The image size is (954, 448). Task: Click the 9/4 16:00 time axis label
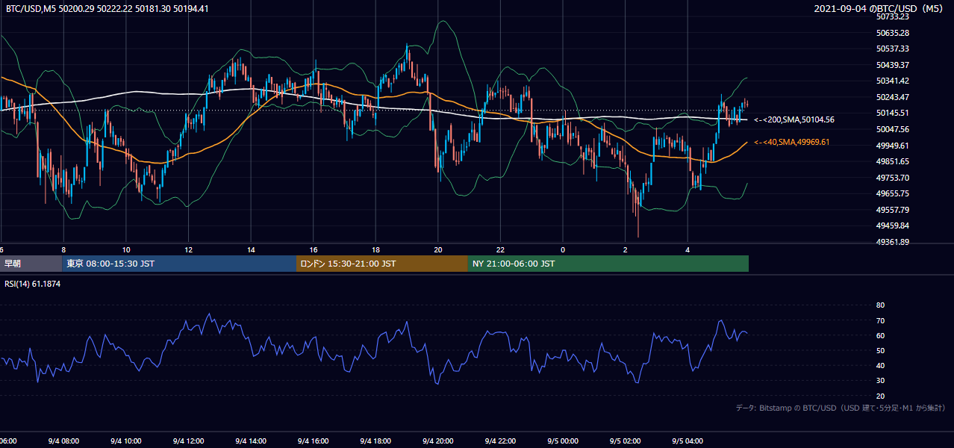click(314, 441)
